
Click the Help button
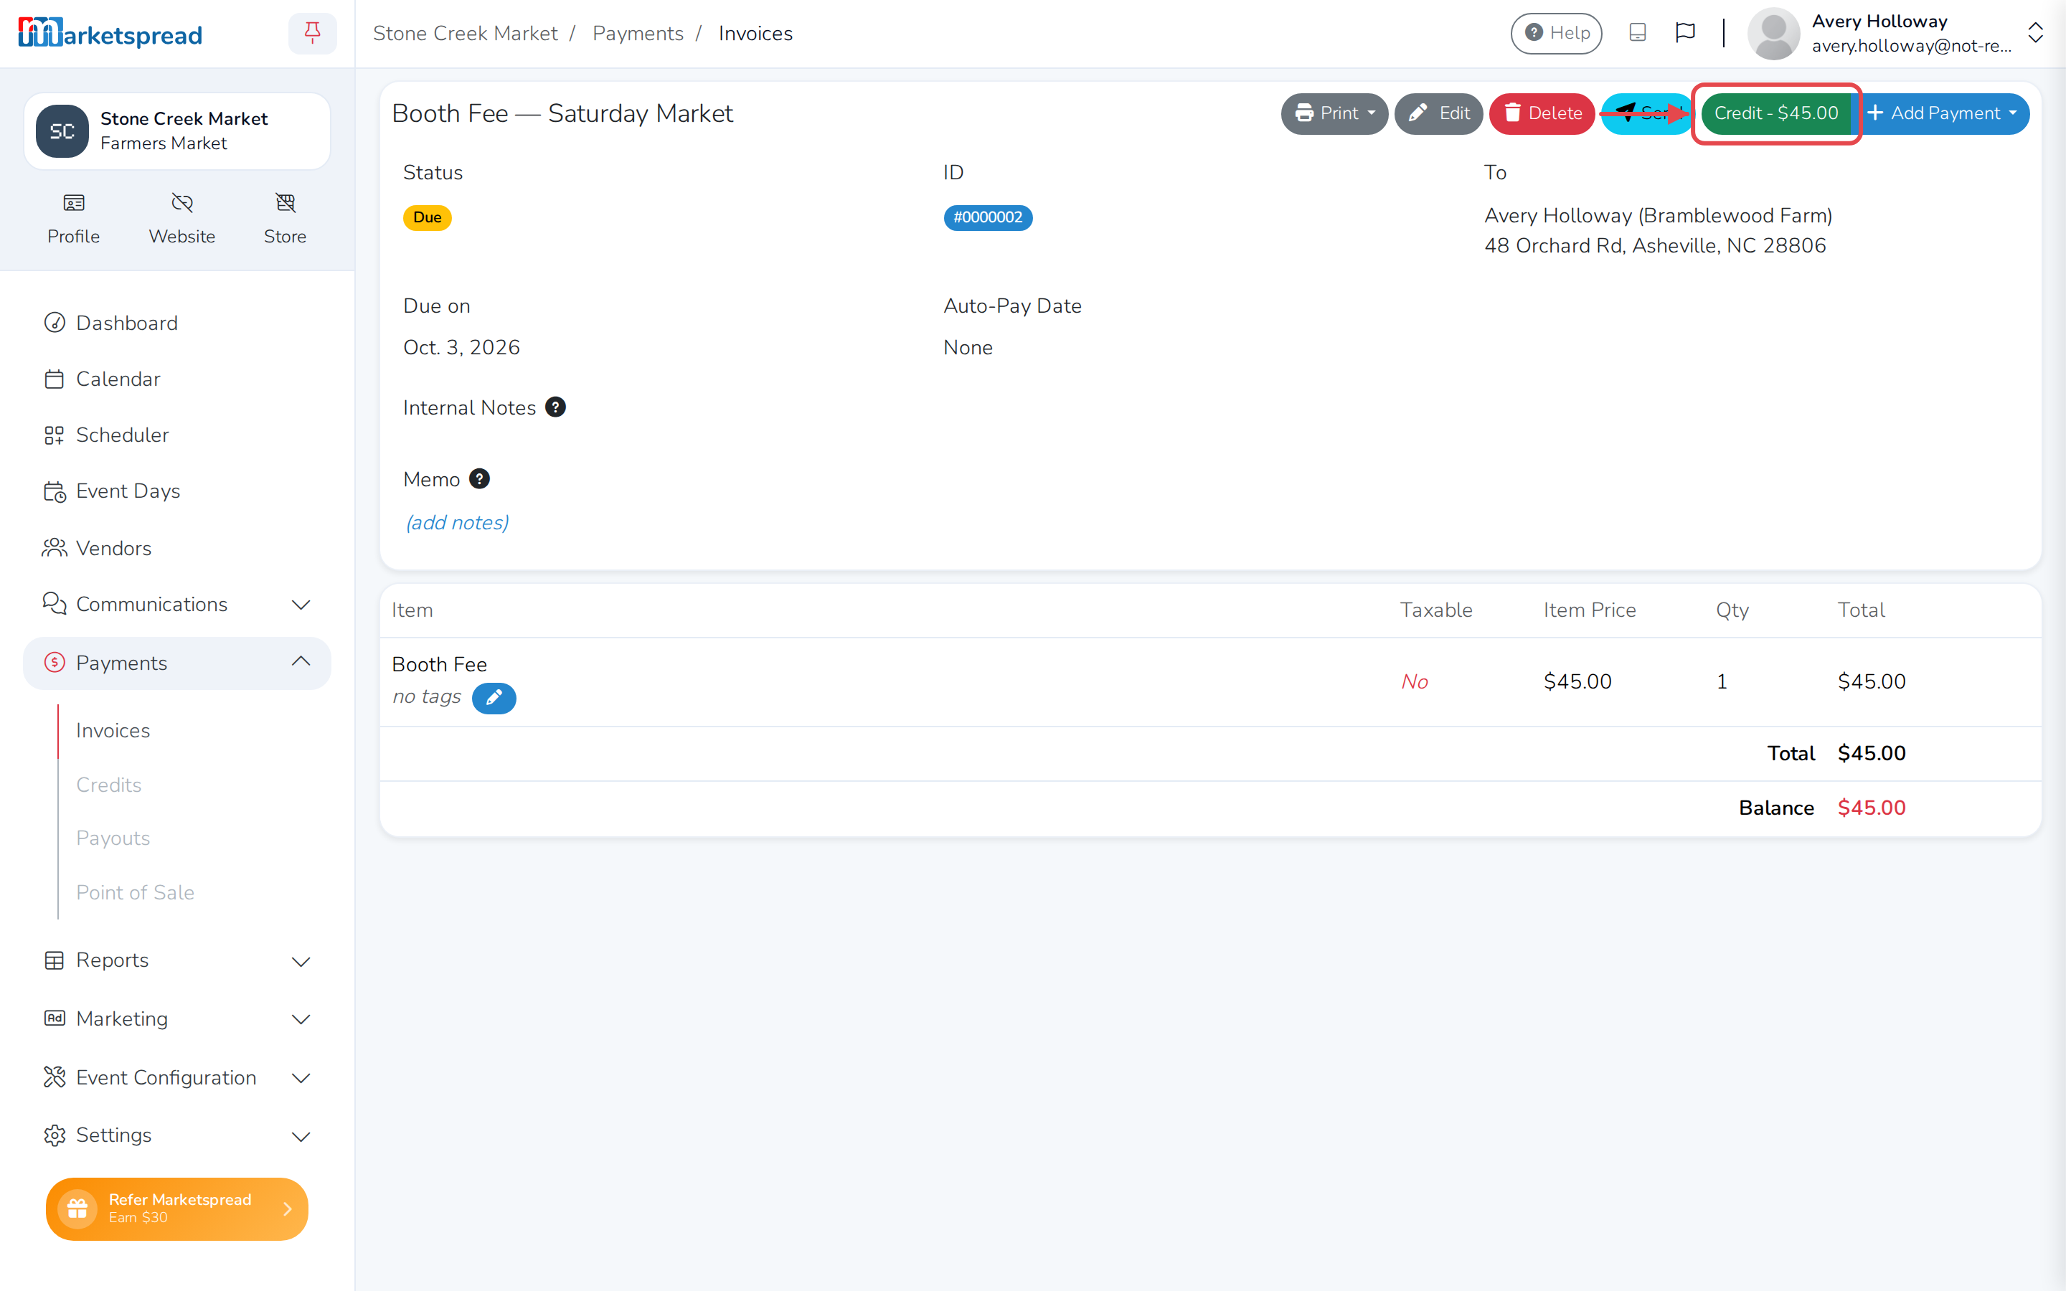click(1557, 33)
